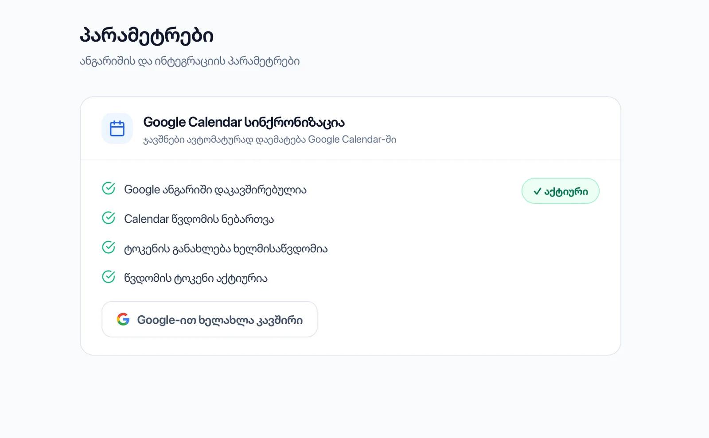Click the Google-ით ხელახლა კავშირი button

coord(210,319)
